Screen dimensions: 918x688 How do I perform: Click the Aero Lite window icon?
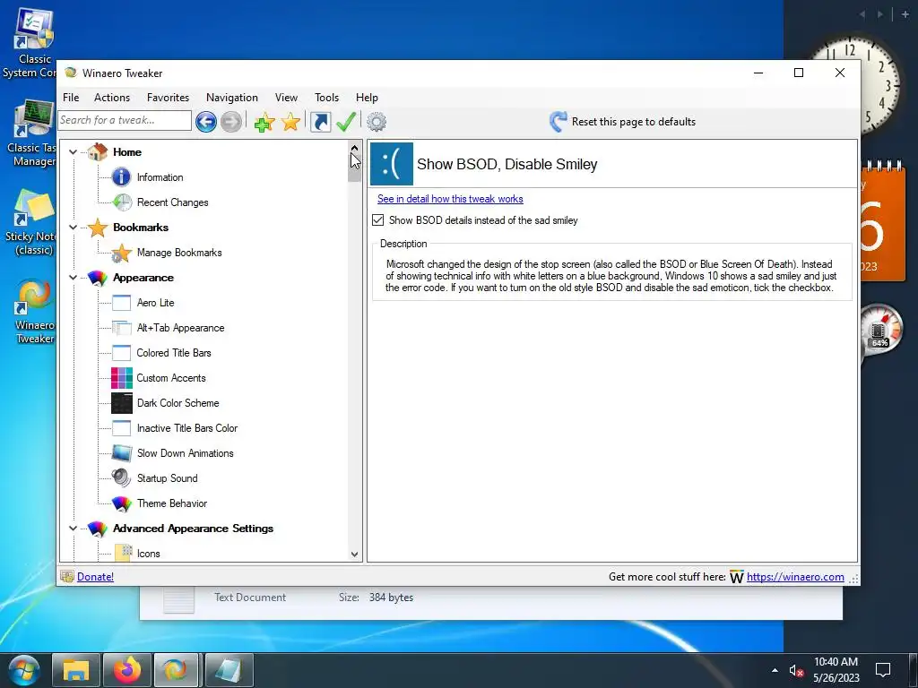121,303
